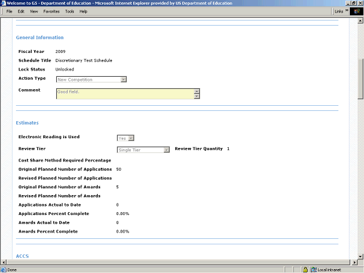The height and width of the screenshot is (273, 364).
Task: Click the Local intranet zone icon
Action: tap(313, 270)
